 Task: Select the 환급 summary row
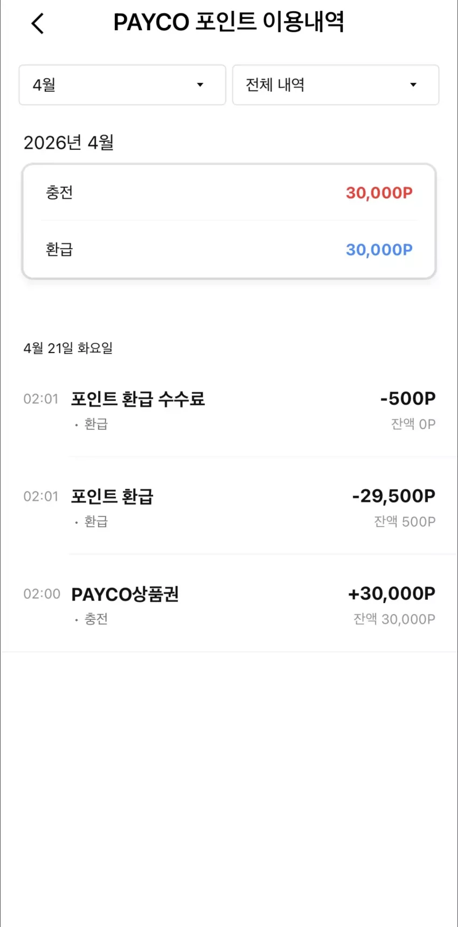[x=229, y=250]
